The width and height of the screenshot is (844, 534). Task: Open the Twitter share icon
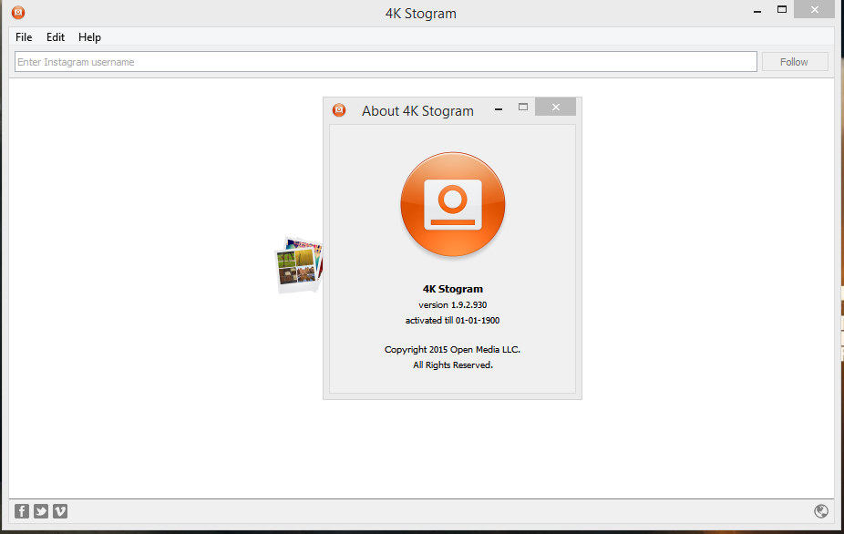click(40, 511)
